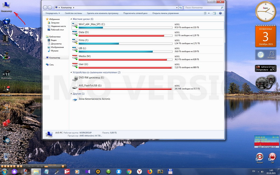This screenshot has height=175, width=280.
Task: Open Yandex Browser from the taskbar
Action: coord(139,171)
